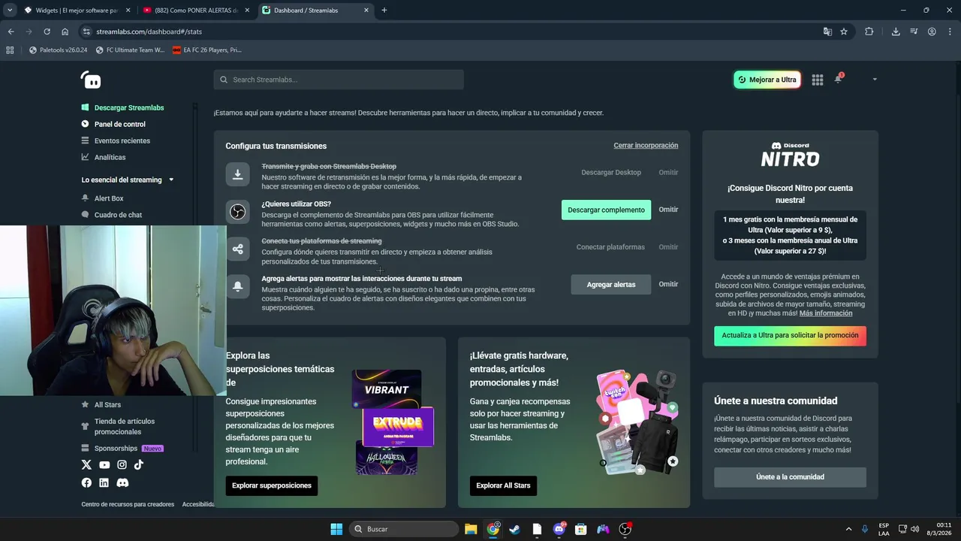The image size is (961, 541).
Task: Open the Streamlabs X (Twitter) icon
Action: coord(86,465)
